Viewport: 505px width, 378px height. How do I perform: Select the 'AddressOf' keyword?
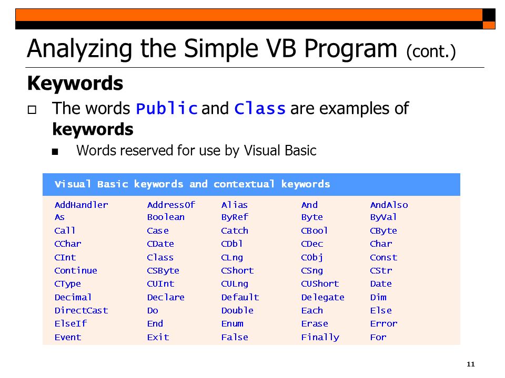pyautogui.click(x=171, y=205)
